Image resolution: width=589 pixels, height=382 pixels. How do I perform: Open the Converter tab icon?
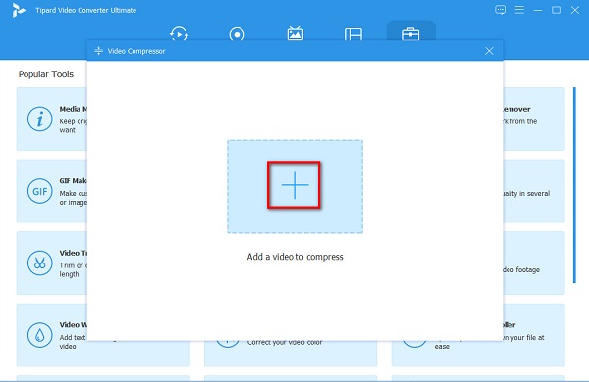point(179,34)
